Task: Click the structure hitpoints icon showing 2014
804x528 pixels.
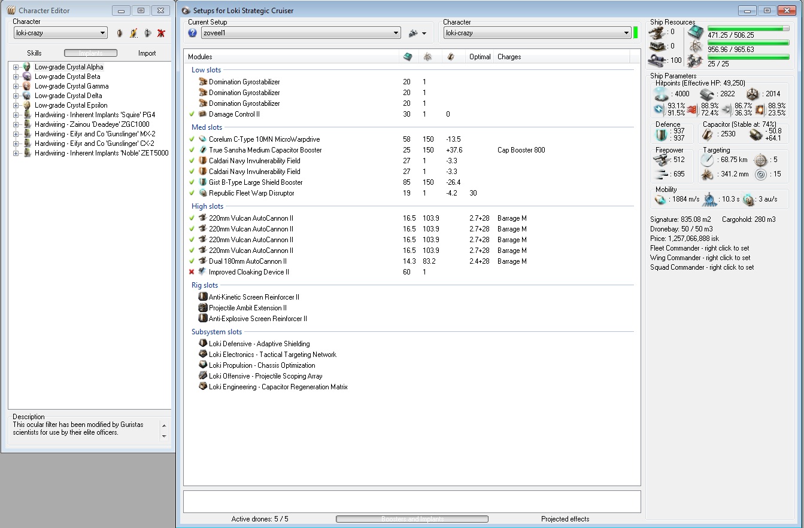Action: tap(753, 94)
